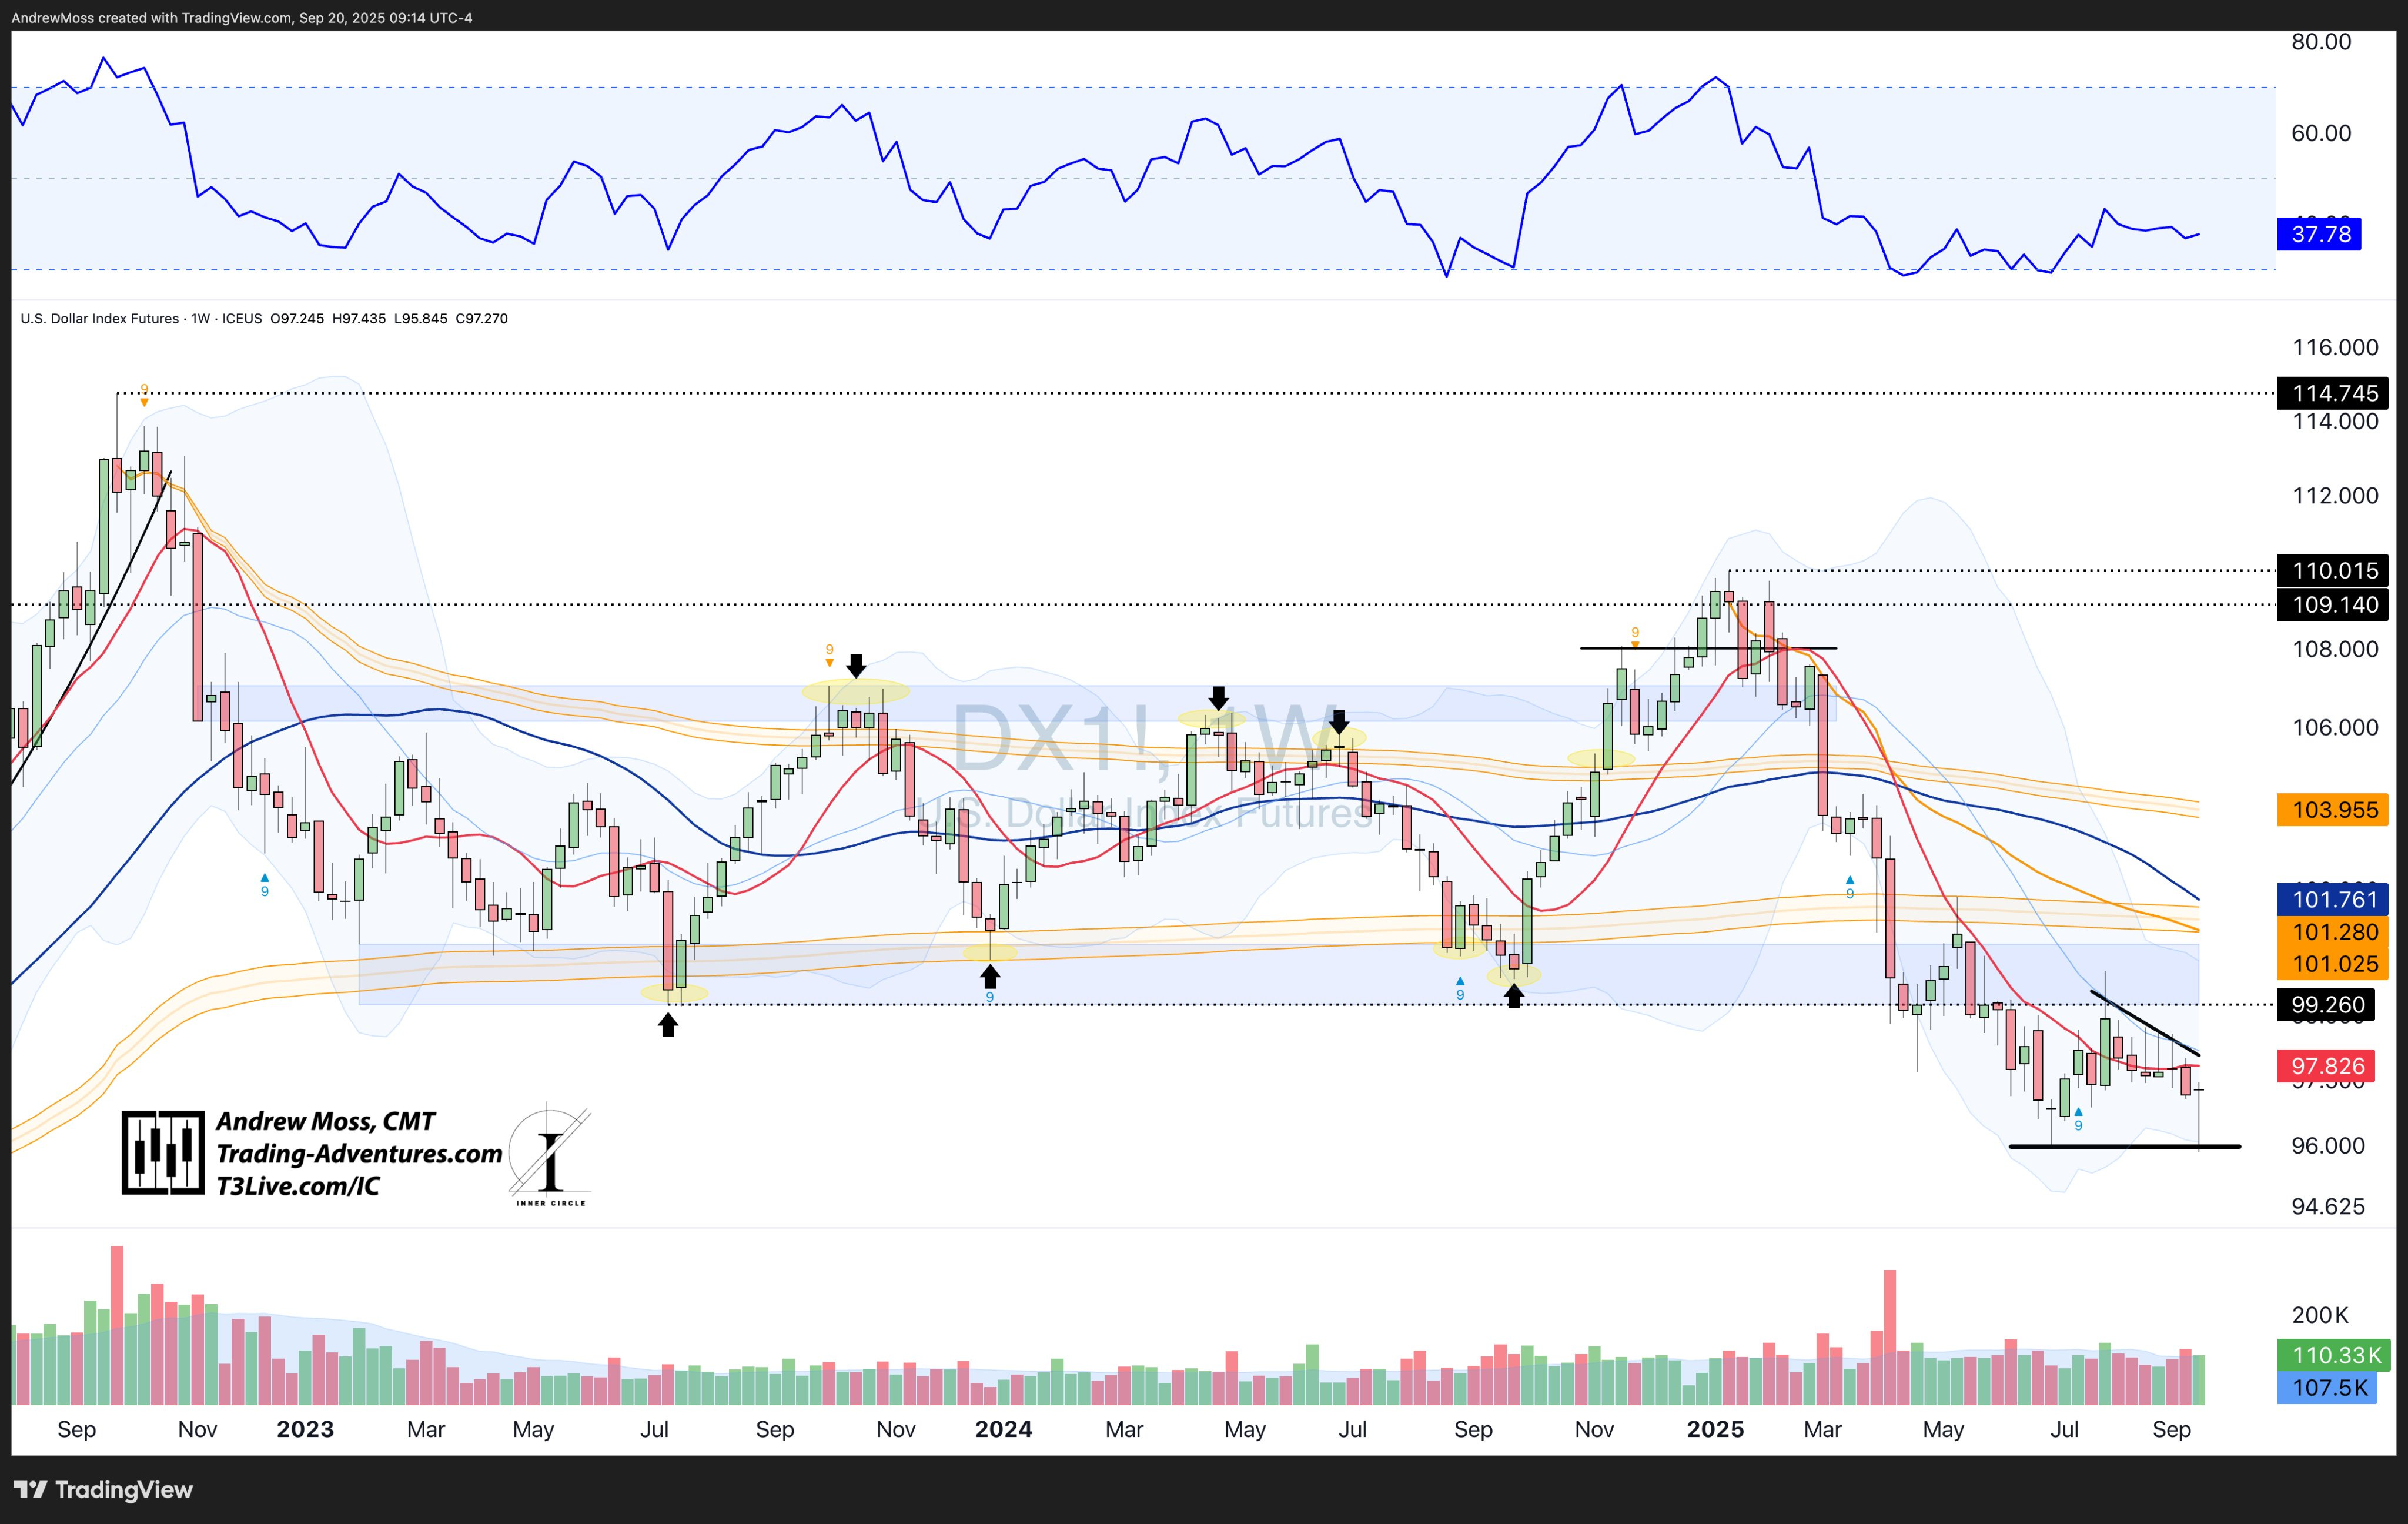Click the green 110.33K volume label
Image resolution: width=2408 pixels, height=1524 pixels.
(x=2335, y=1355)
